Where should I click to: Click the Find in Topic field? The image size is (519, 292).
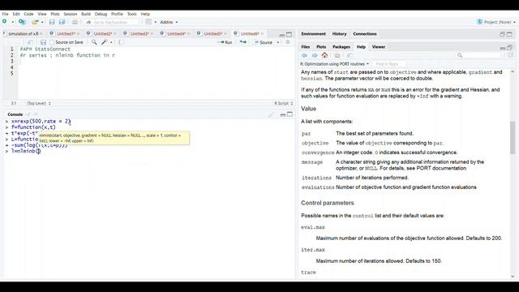coord(389,64)
